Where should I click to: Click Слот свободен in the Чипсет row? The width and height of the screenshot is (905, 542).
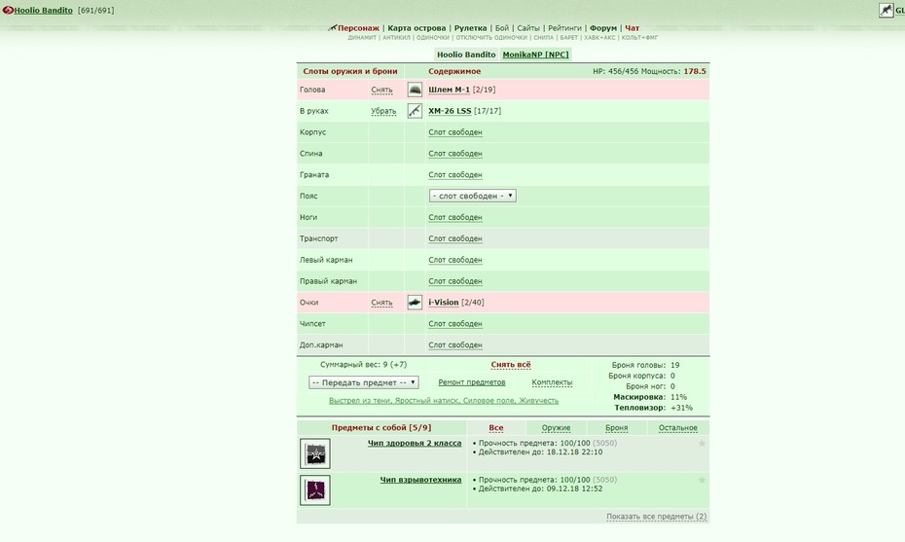coord(455,324)
